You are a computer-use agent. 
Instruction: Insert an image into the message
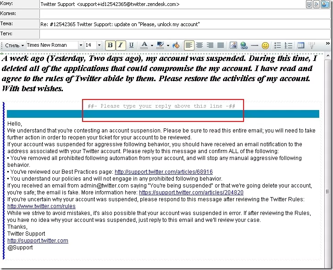[x=233, y=45]
